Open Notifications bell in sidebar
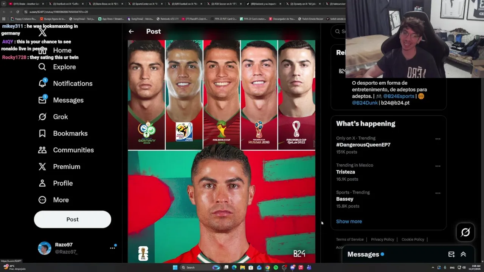Screen dimensions: 484x272 pos(42,83)
